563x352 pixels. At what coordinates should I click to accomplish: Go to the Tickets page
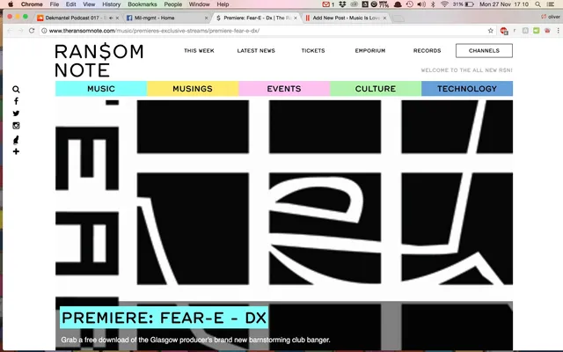(313, 51)
